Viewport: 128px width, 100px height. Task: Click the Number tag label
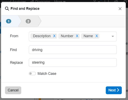(x=67, y=36)
